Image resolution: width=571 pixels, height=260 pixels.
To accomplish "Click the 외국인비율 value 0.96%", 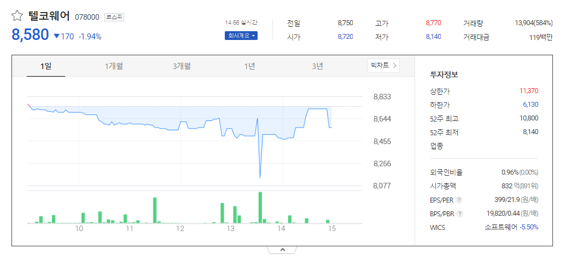I will pos(509,172).
